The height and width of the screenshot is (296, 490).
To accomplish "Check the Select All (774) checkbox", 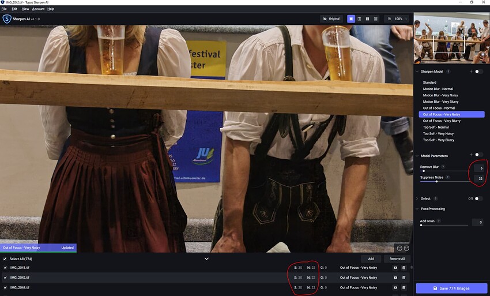I will (5, 259).
